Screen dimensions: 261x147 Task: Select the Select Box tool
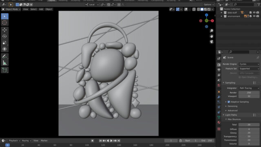coord(4,16)
